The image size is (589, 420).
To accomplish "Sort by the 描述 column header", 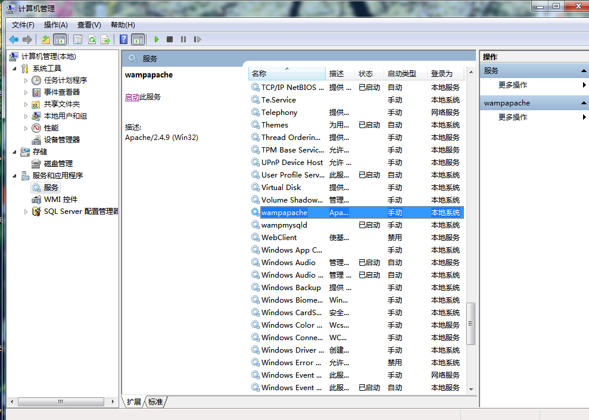I will coord(340,74).
